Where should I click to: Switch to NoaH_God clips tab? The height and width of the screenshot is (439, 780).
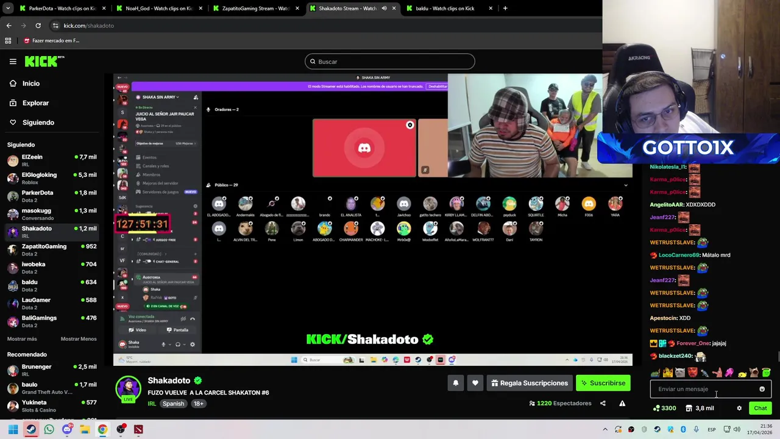tap(158, 9)
